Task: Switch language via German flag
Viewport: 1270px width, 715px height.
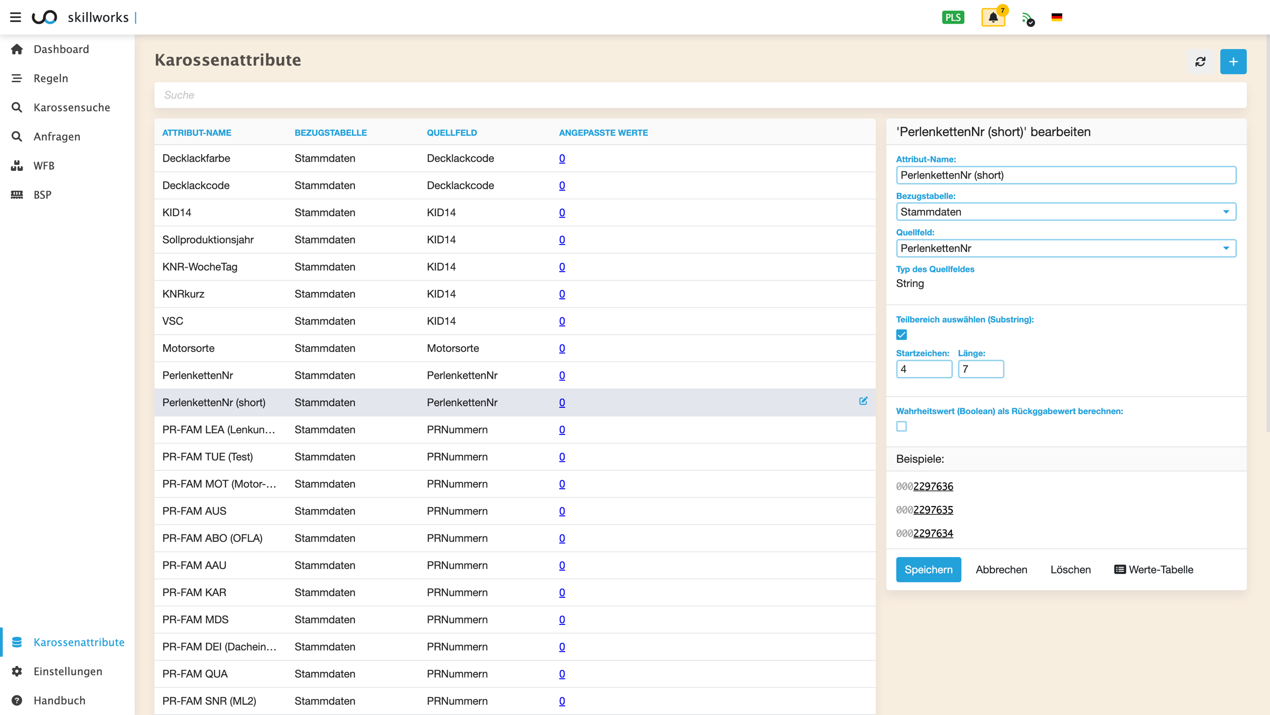Action: (1056, 17)
